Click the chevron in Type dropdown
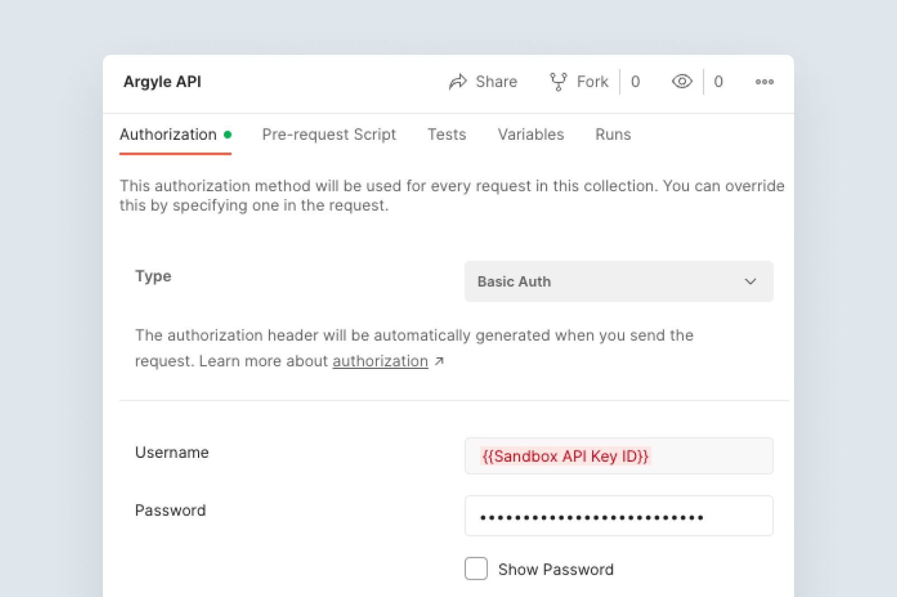Screen dimensions: 897x597 (x=750, y=282)
